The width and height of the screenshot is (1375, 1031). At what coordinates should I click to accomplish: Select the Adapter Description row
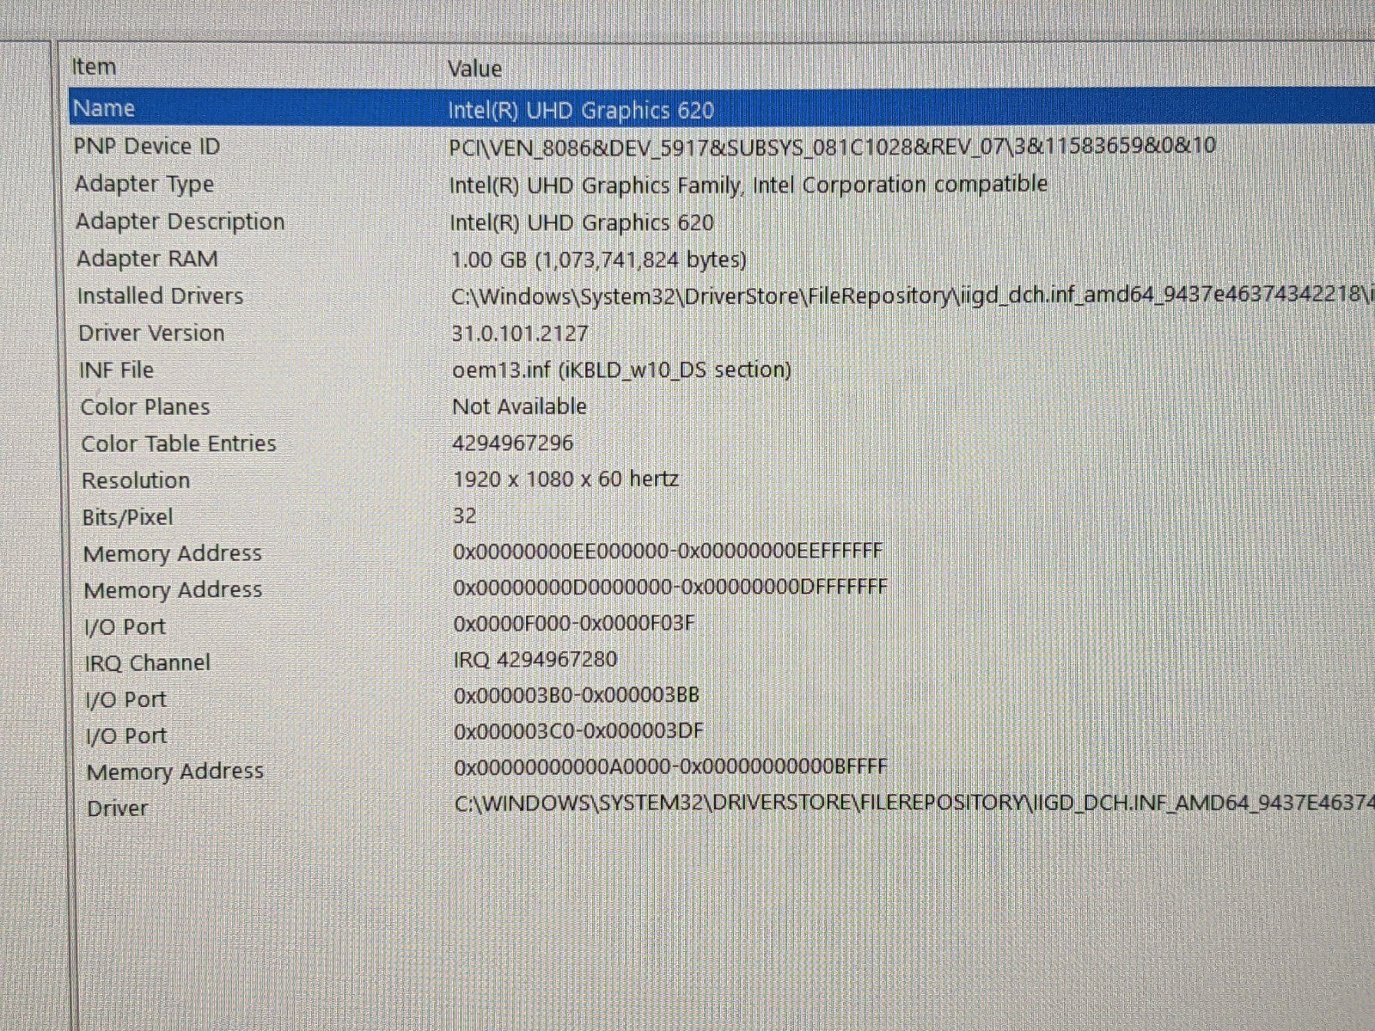pyautogui.click(x=180, y=222)
